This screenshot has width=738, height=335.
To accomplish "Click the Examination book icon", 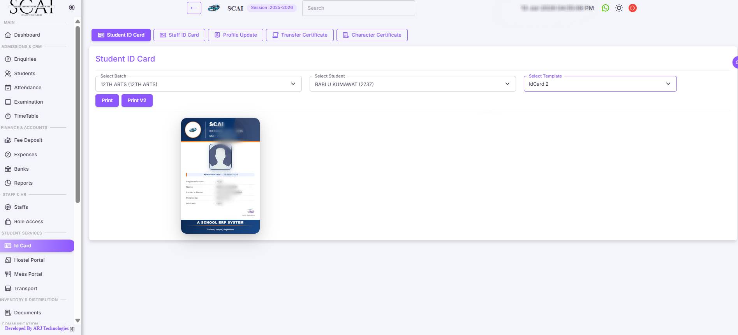I will (x=8, y=102).
